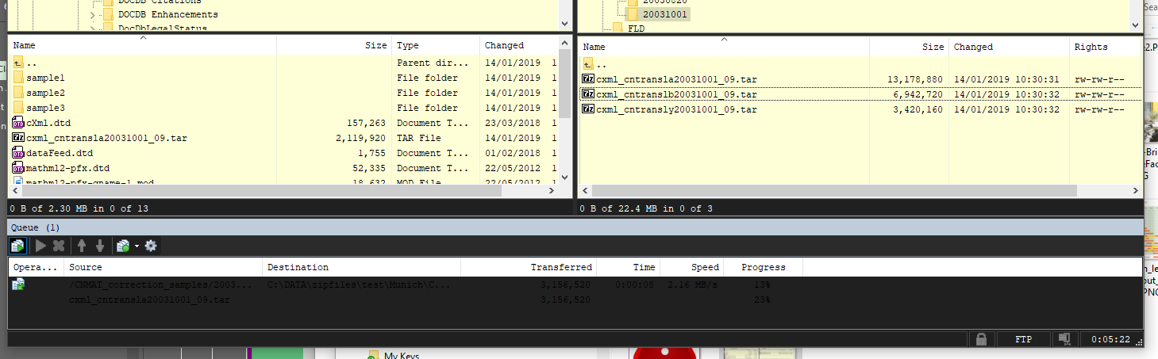Viewport: 1158px width, 359px height.
Task: Open the process queue dropdown arrow
Action: tap(137, 246)
